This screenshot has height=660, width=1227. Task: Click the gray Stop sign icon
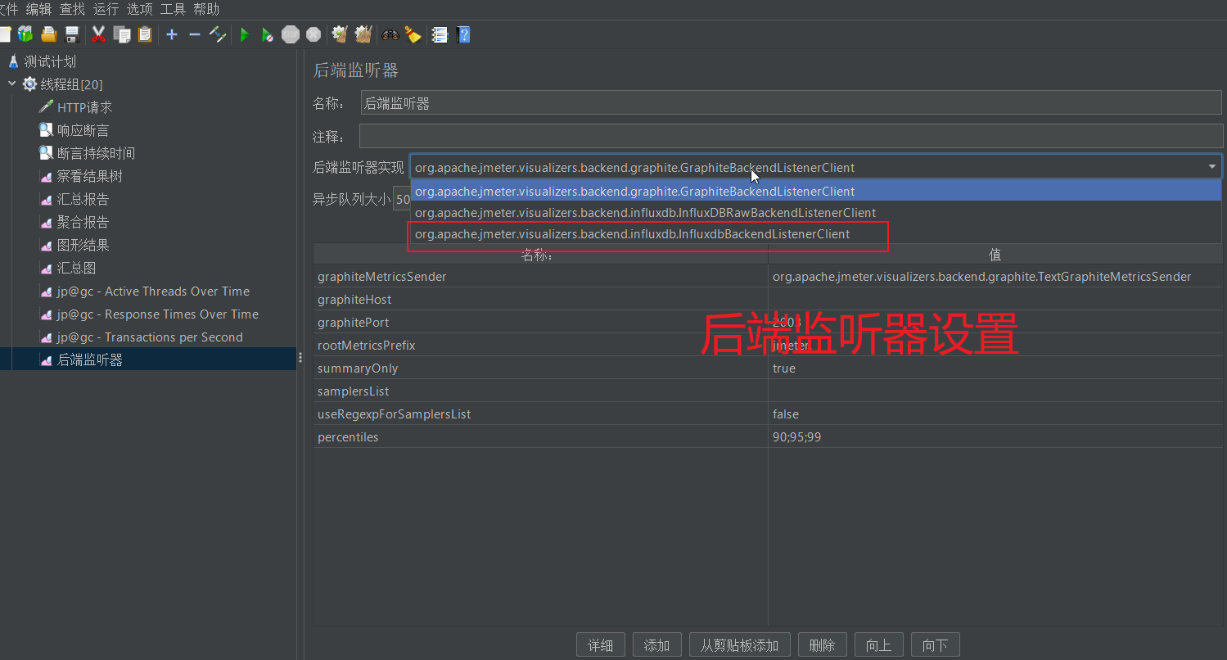(x=290, y=34)
